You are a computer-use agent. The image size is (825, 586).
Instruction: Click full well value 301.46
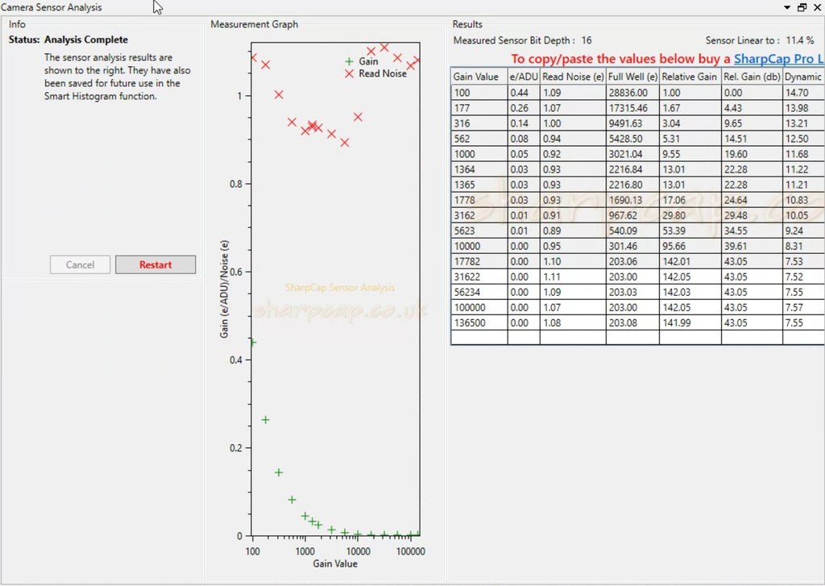click(632, 246)
